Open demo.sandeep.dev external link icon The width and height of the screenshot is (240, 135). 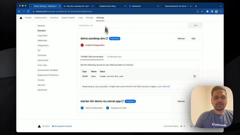107,38
